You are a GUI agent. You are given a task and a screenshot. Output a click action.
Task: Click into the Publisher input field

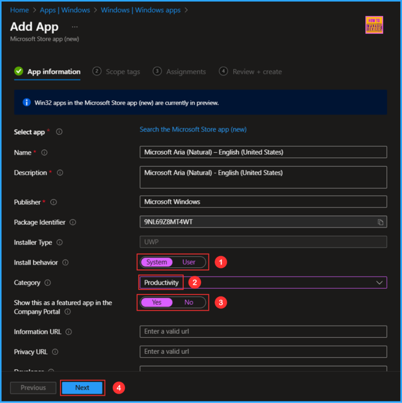[x=263, y=202]
